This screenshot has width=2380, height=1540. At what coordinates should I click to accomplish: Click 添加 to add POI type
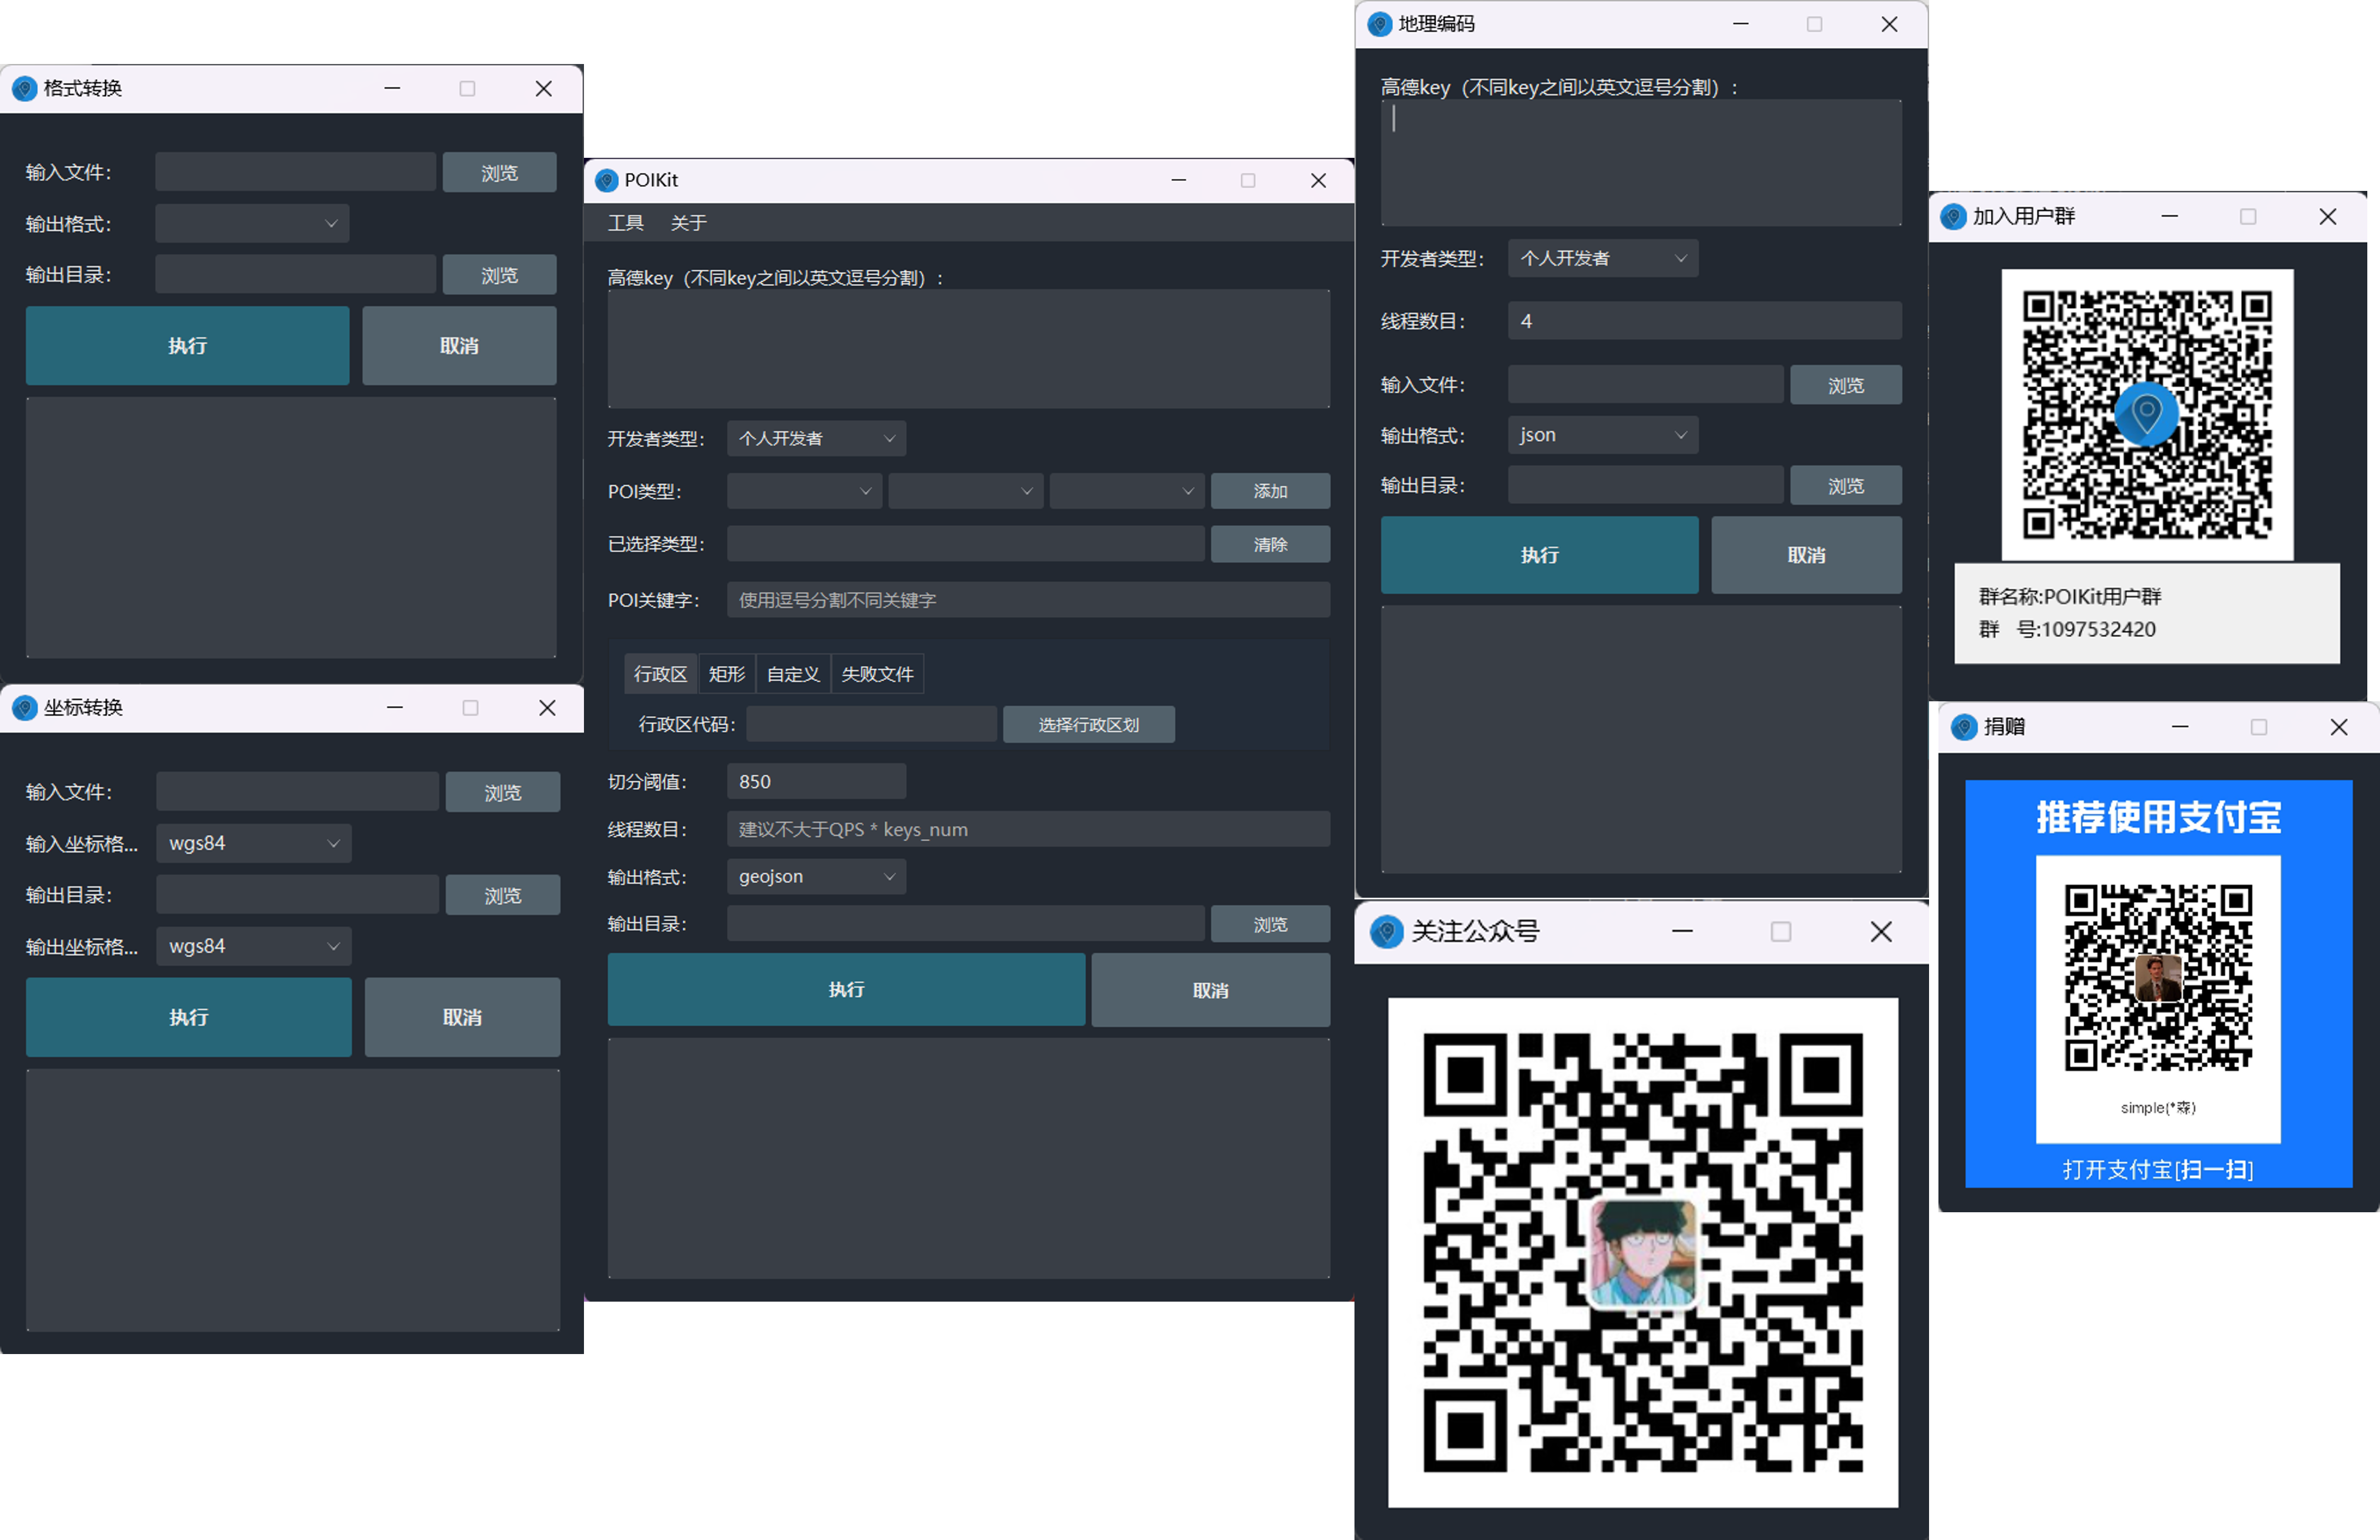pyautogui.click(x=1270, y=491)
